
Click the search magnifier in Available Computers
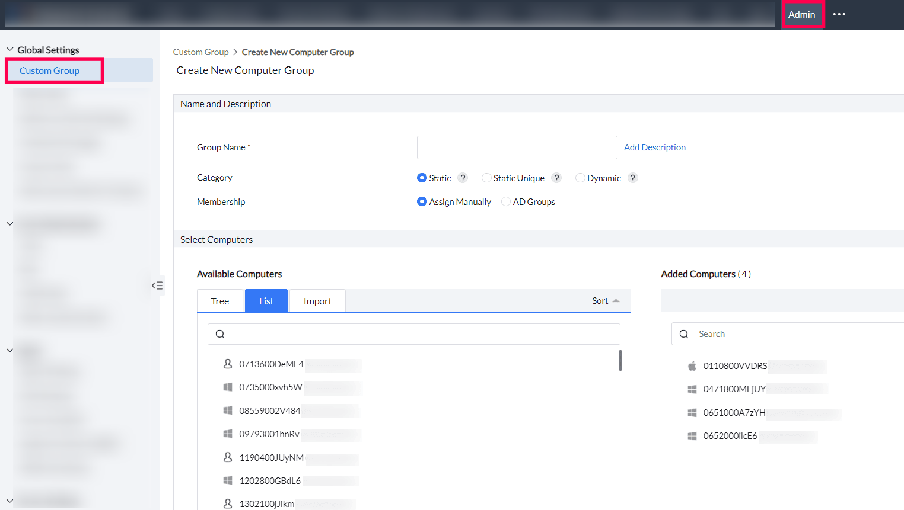pyautogui.click(x=220, y=333)
